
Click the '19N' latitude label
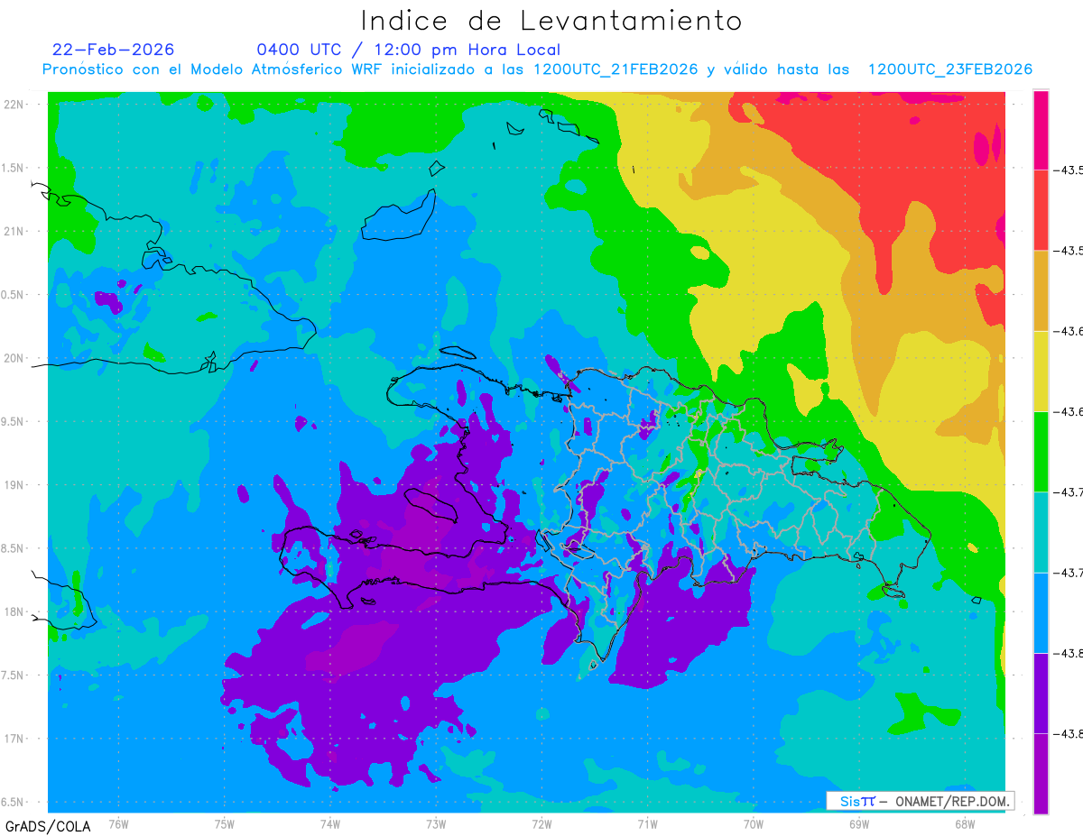[15, 484]
